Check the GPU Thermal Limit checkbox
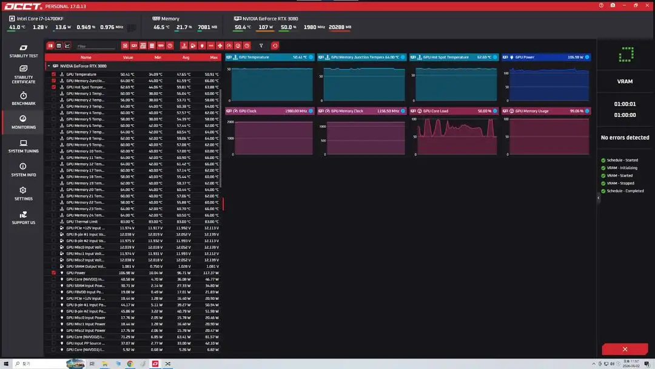This screenshot has width=655, height=369. coord(53,222)
